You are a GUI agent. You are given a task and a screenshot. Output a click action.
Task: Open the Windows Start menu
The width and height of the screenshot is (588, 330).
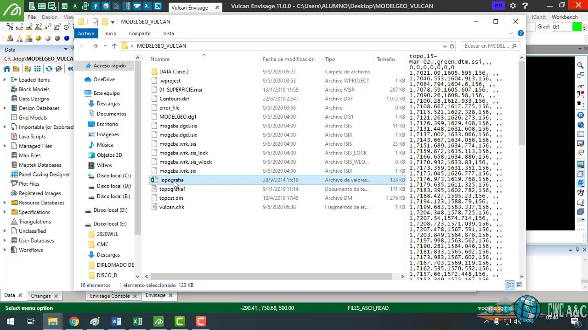pos(10,321)
